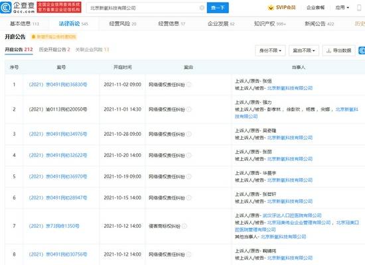Click the 导出数据 export button
Image resolution: width=365 pixels, height=265 pixels.
pos(339,50)
